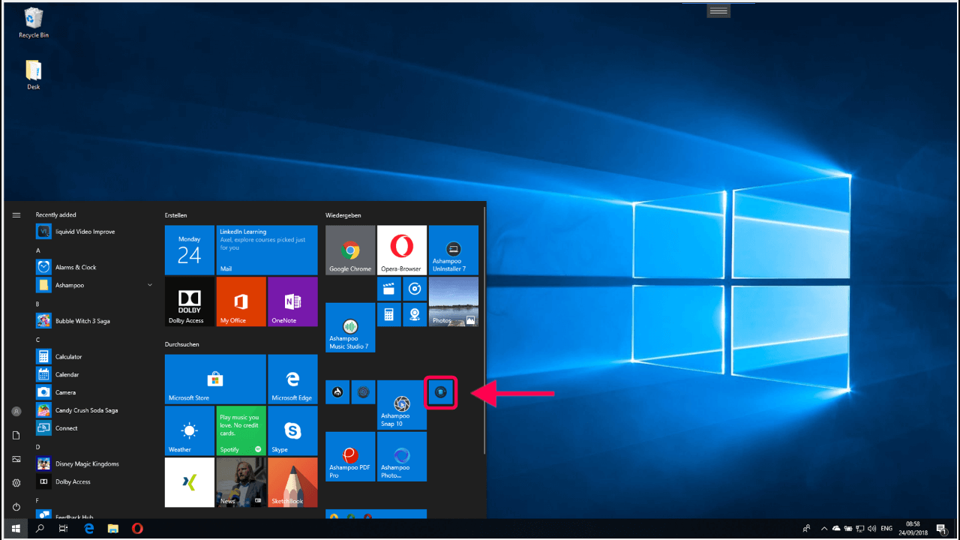Open Settings gear in Start sidebar

click(x=16, y=483)
